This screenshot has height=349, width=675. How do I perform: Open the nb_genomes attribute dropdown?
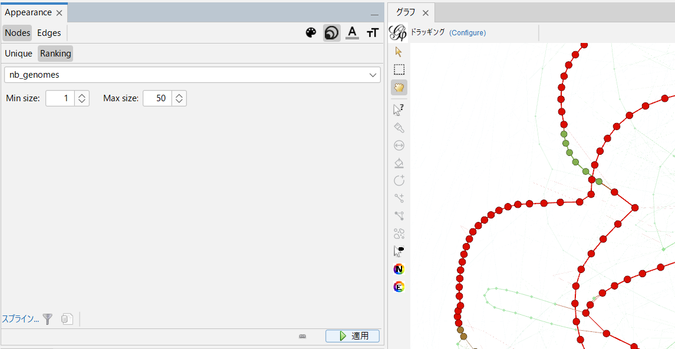point(373,75)
